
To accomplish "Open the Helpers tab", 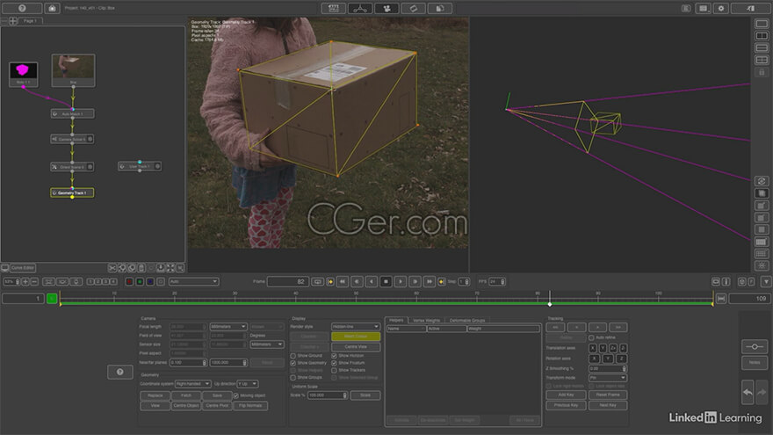I will 396,320.
